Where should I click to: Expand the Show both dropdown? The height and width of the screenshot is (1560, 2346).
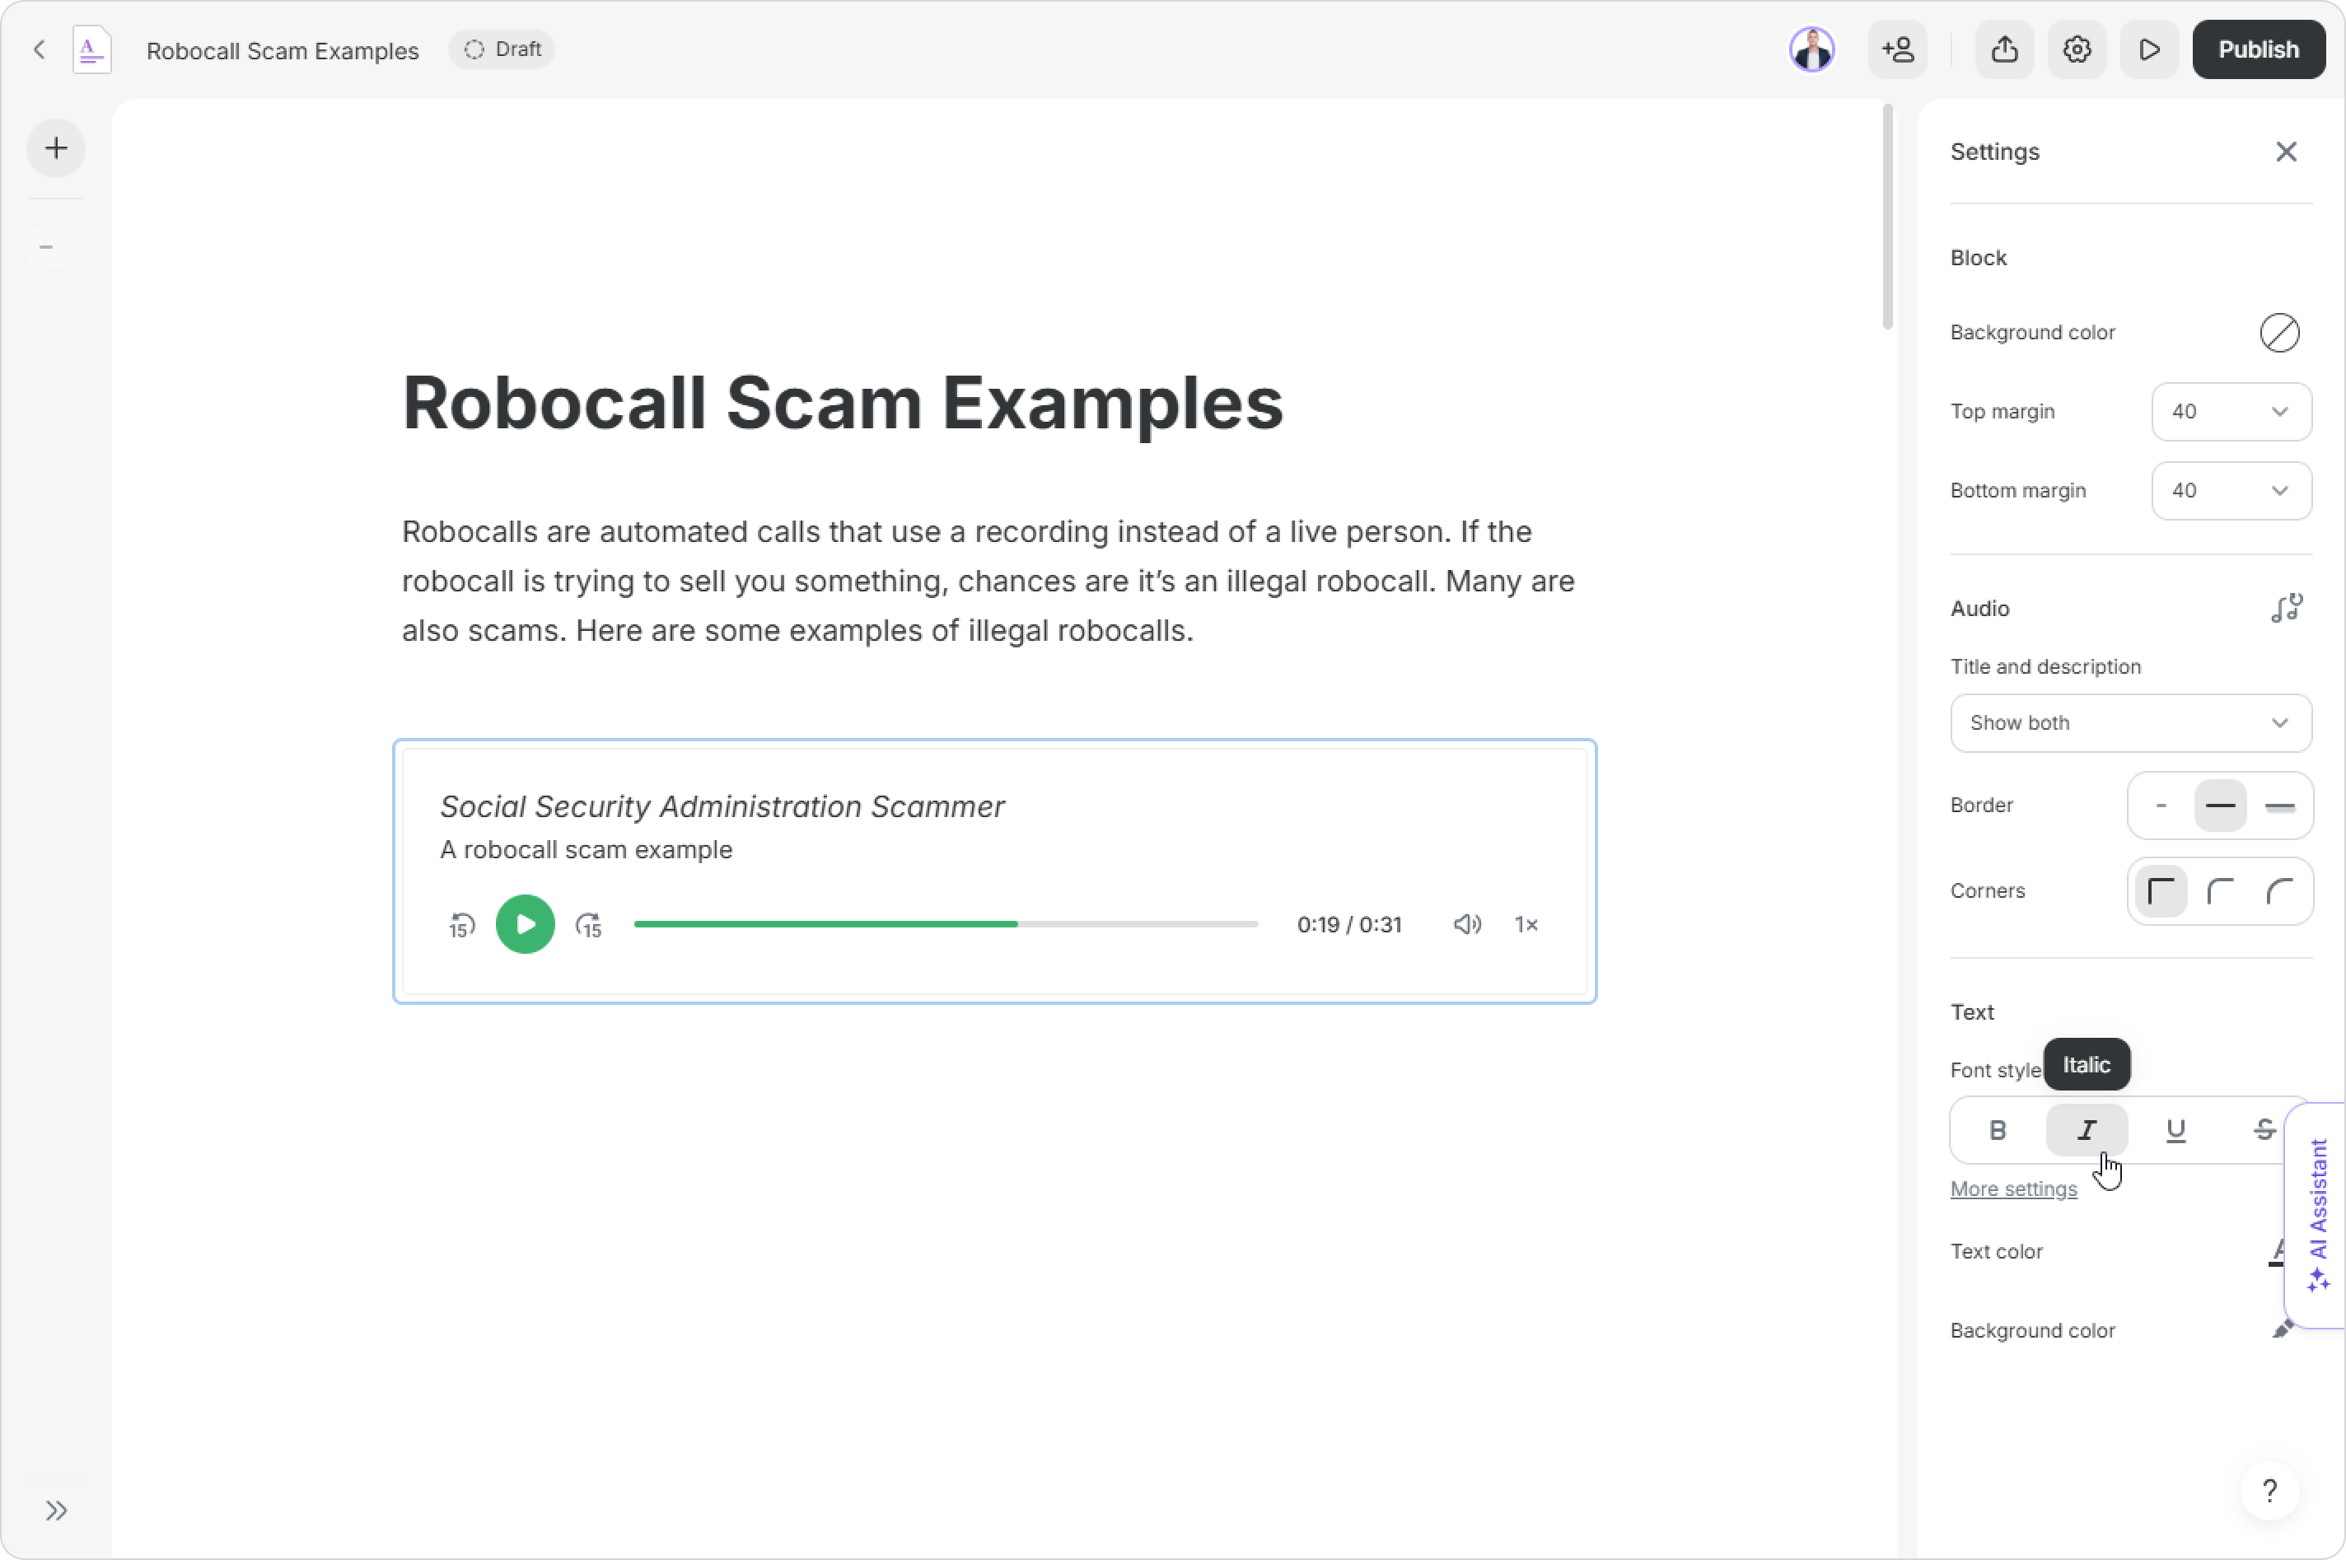(x=2130, y=723)
